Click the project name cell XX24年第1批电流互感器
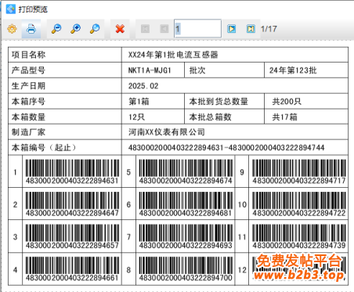Image resolution: width=354 pixels, height=292 pixels. click(x=173, y=55)
